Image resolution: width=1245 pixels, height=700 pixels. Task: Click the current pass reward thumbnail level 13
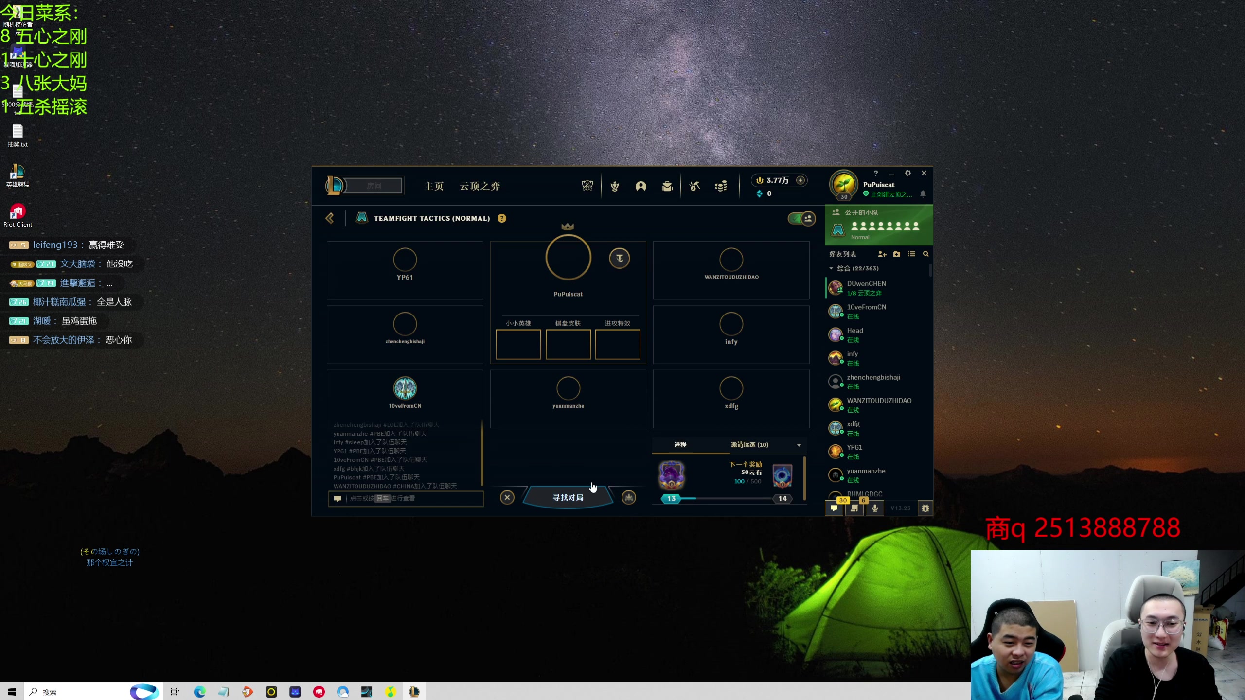(672, 475)
